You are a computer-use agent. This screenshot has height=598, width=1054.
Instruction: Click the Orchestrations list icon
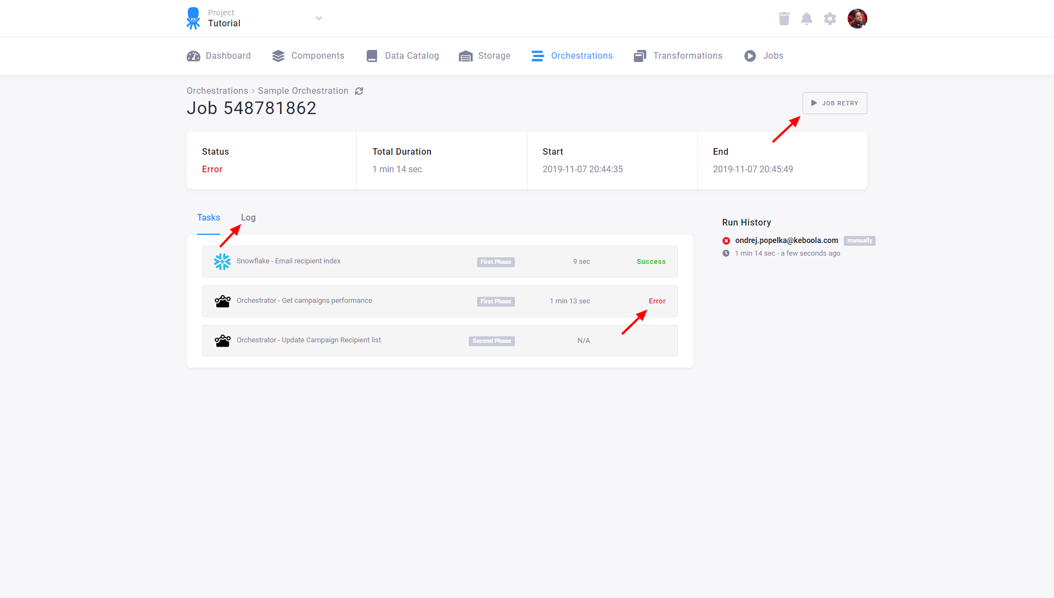coord(537,55)
